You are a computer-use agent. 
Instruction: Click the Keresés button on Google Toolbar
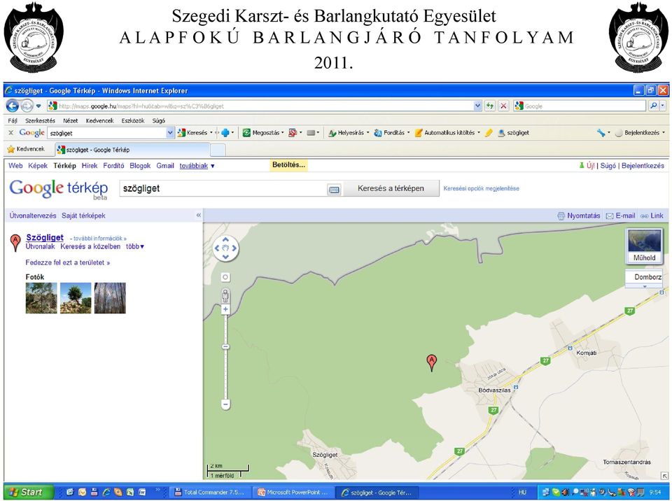tap(193, 133)
